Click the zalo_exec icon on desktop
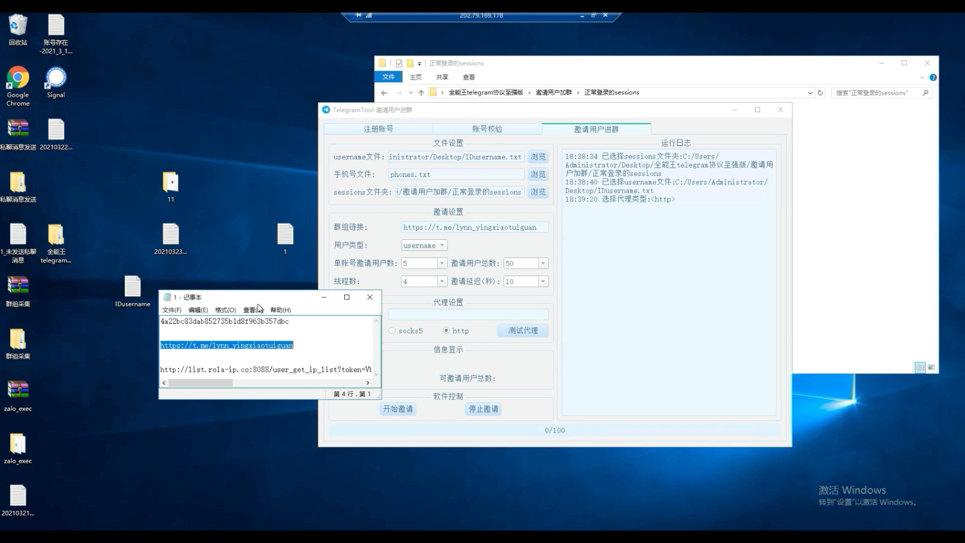Image resolution: width=965 pixels, height=543 pixels. [18, 391]
